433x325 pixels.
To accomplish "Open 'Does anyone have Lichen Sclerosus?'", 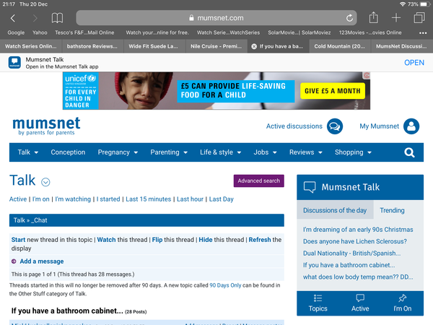I will tap(355, 241).
